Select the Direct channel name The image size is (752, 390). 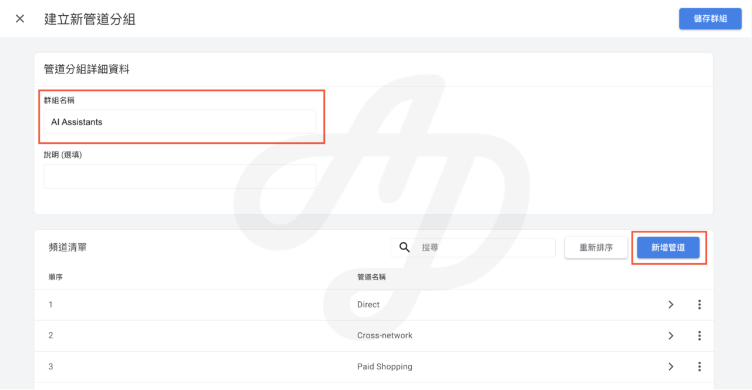(368, 305)
